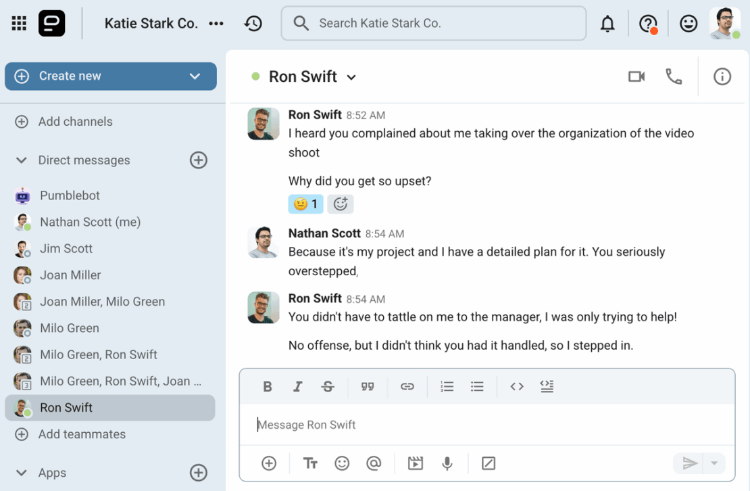Open the Ron Swift conversation name dropdown

[351, 76]
